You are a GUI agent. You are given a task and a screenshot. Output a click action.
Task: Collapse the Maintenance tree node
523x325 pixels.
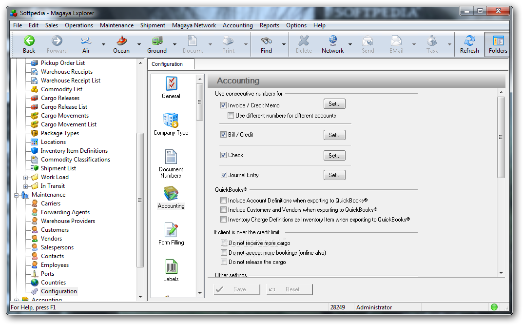(x=17, y=195)
